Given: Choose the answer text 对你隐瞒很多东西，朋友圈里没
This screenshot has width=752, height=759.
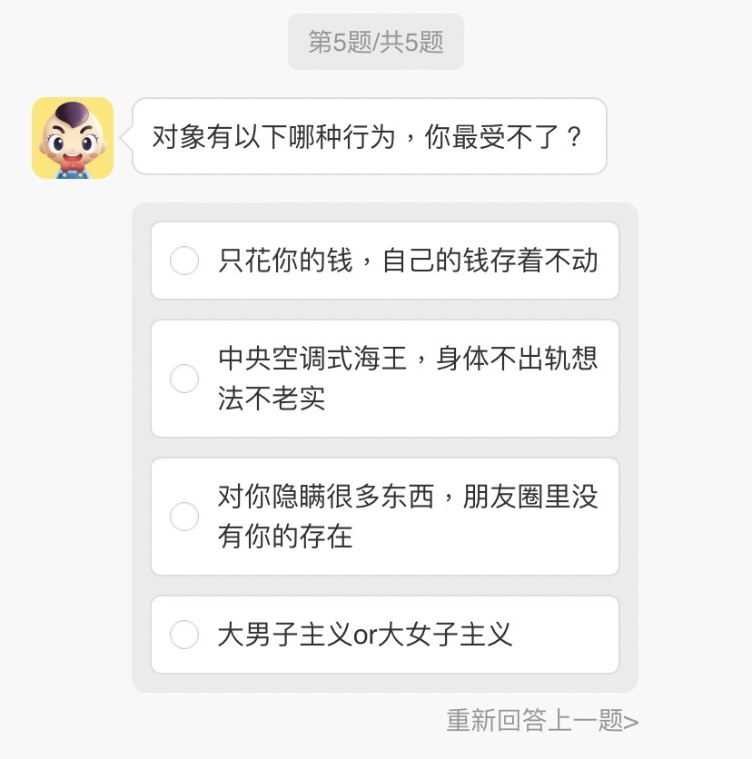Looking at the screenshot, I should tap(408, 497).
